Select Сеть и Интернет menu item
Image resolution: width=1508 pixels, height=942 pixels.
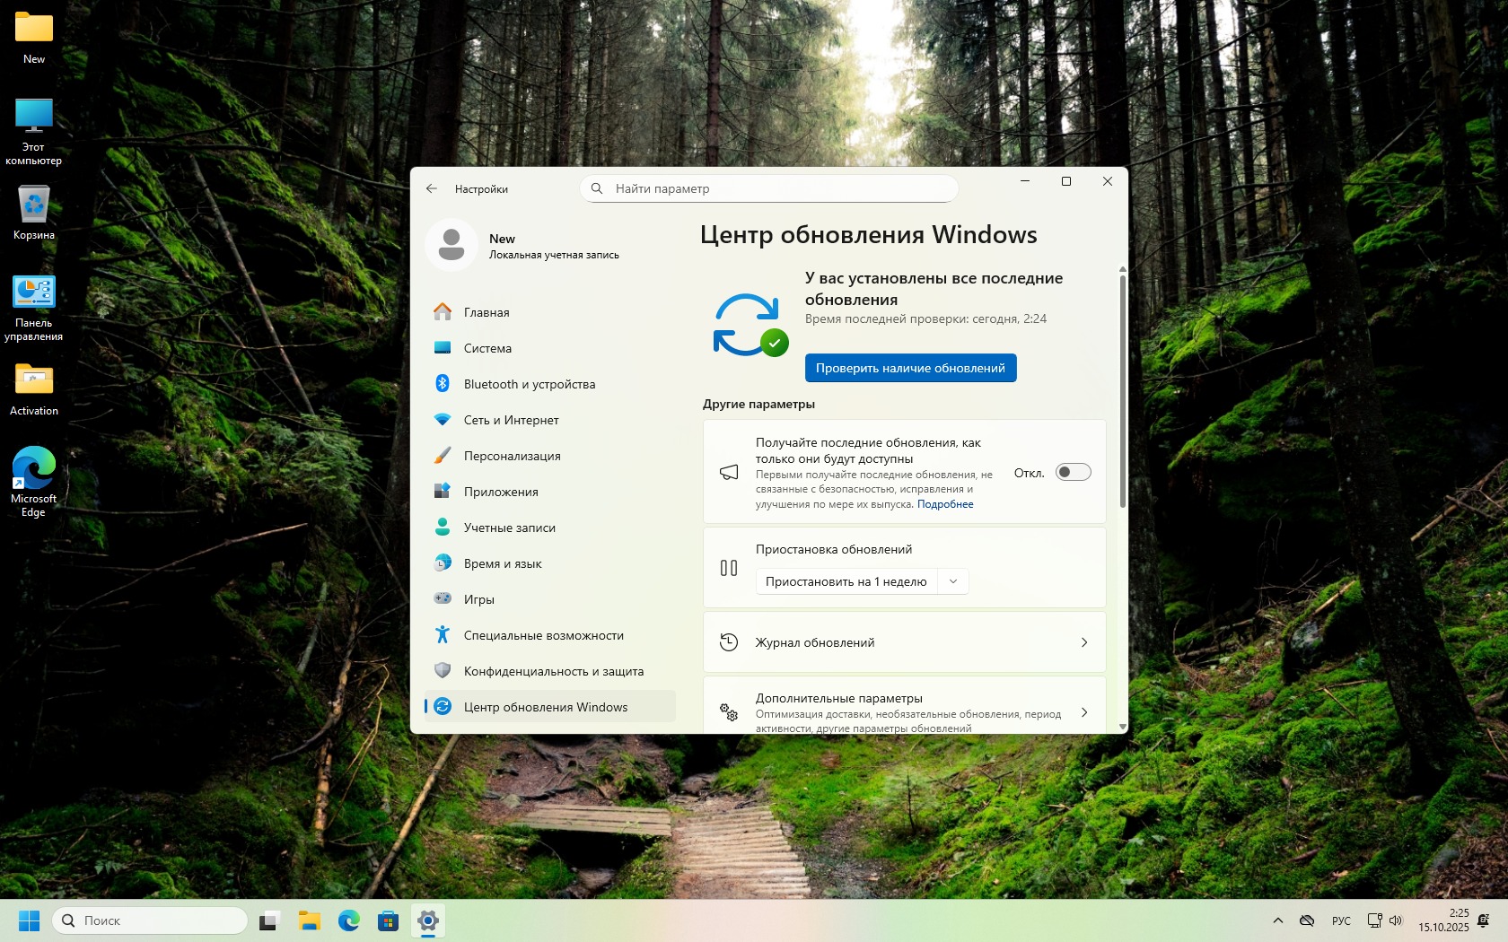[511, 420]
